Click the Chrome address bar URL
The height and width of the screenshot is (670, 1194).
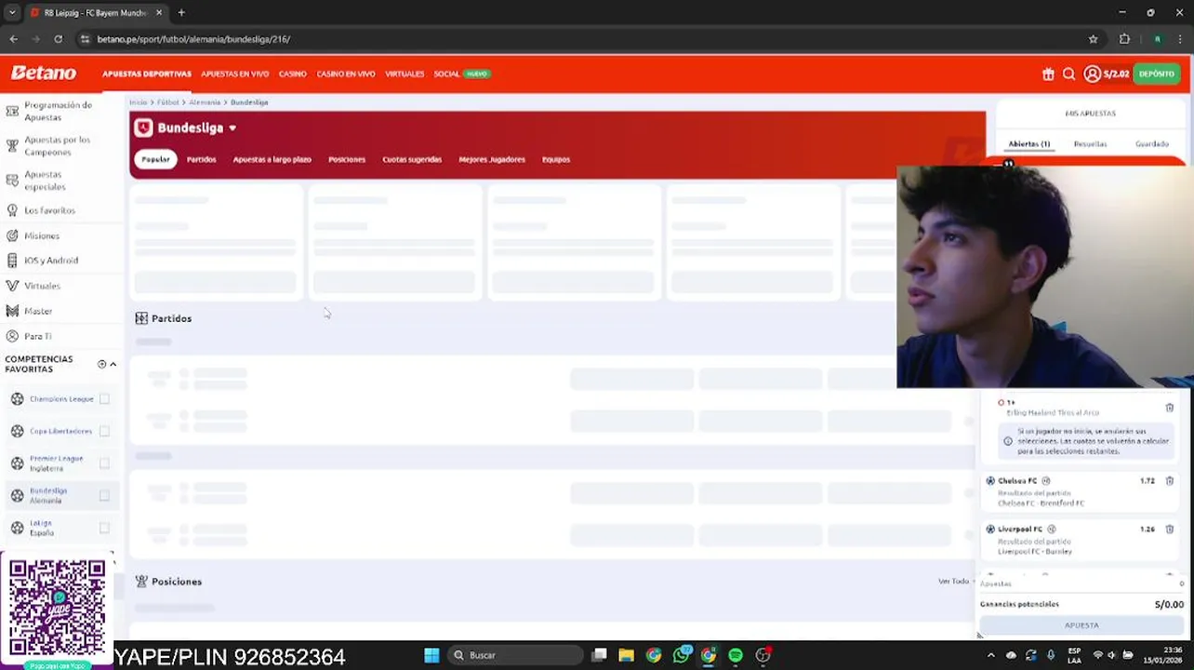pos(193,39)
